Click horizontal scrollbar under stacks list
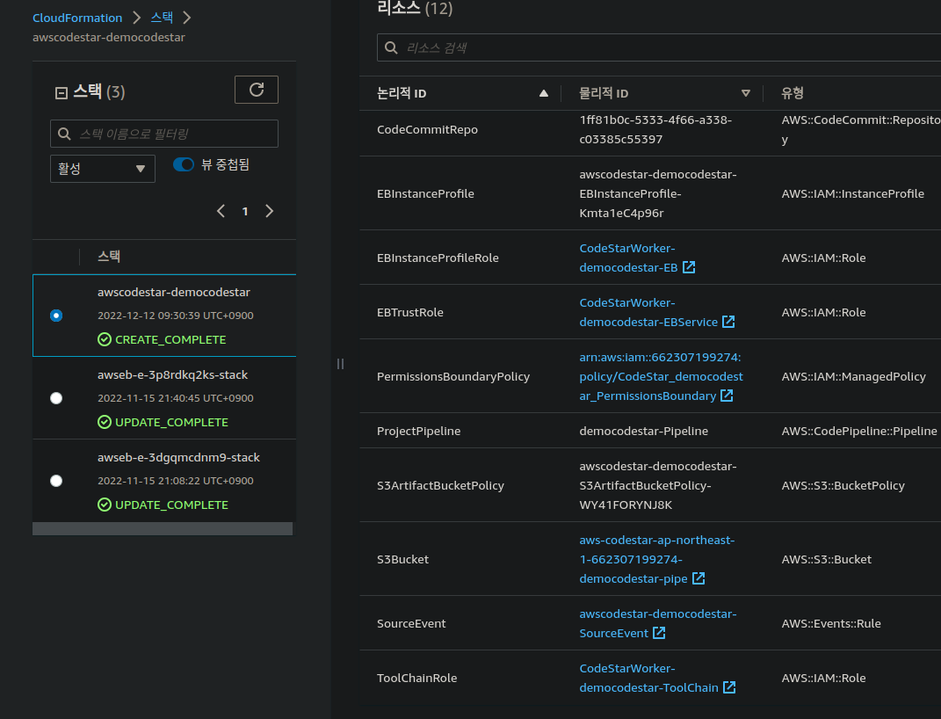 tap(163, 529)
